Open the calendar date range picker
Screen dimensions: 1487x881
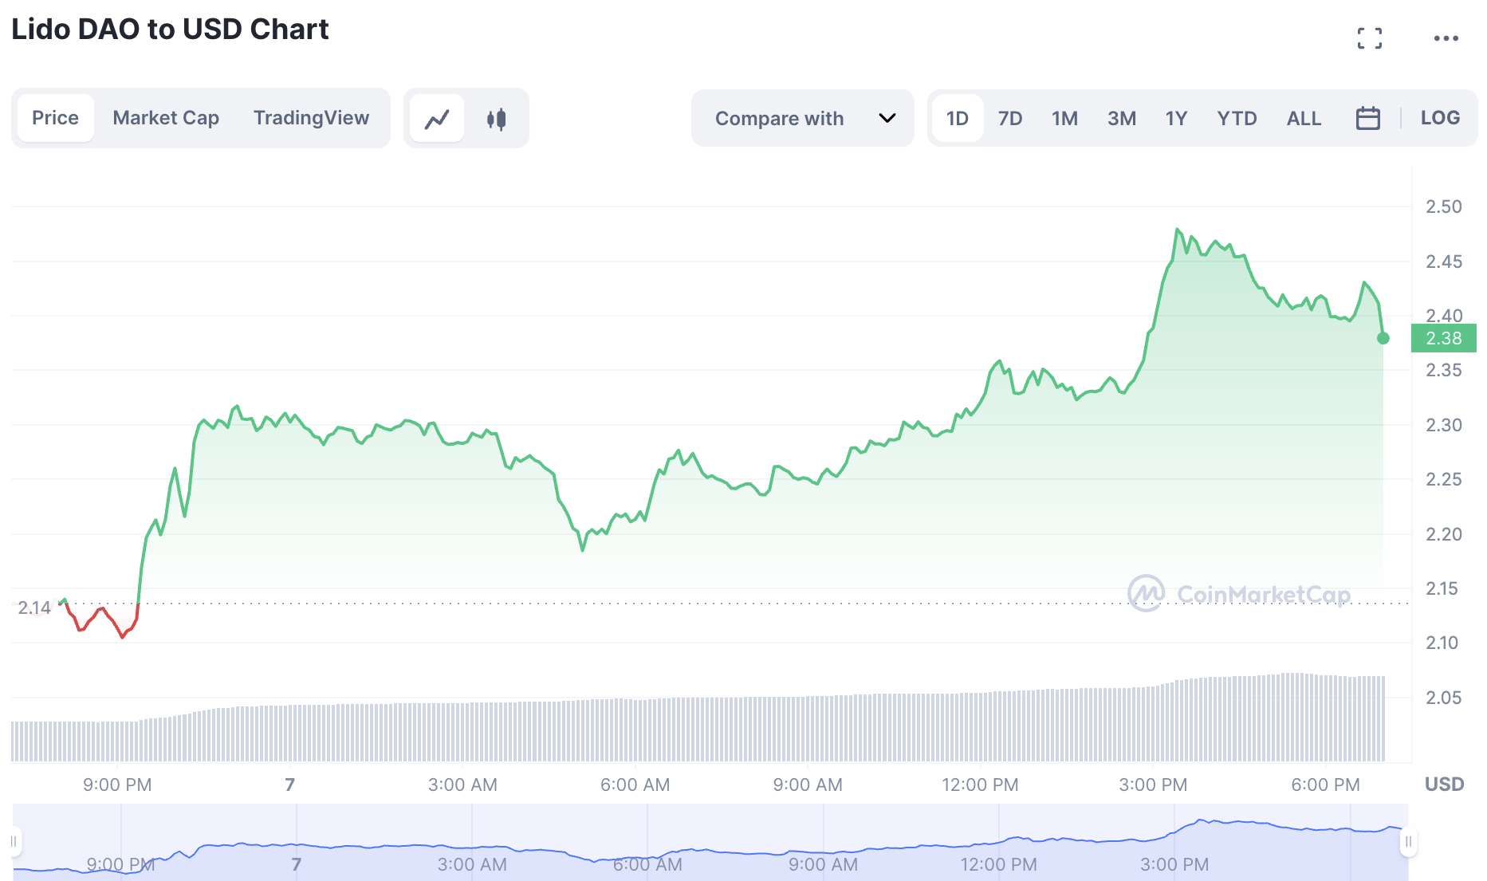[1367, 118]
